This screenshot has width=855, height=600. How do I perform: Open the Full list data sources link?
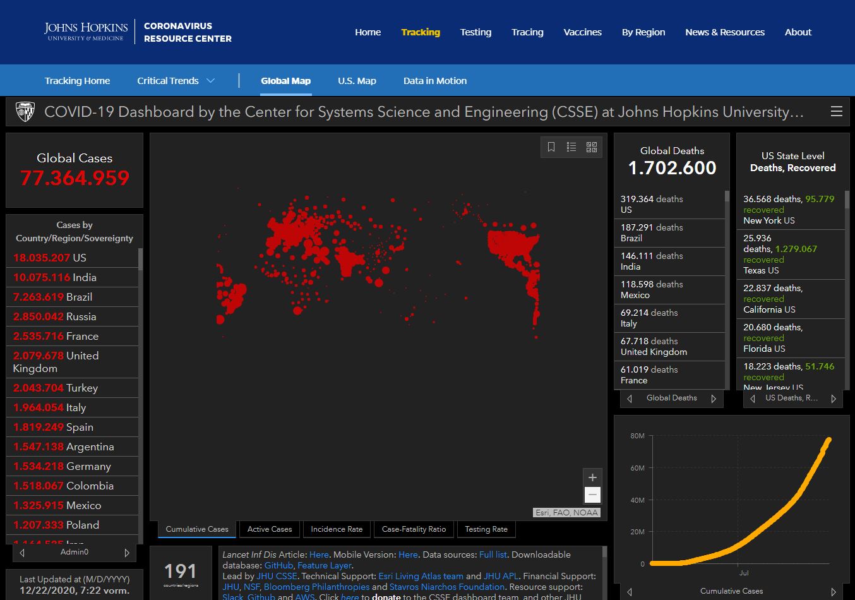493,555
